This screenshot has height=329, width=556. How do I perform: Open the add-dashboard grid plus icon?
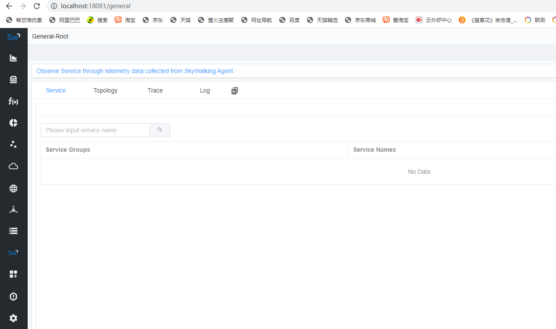[13, 274]
